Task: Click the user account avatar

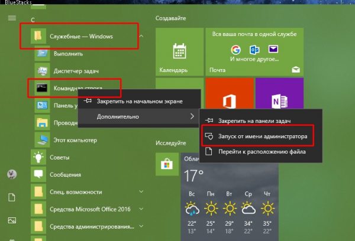Action: pyautogui.click(x=12, y=174)
